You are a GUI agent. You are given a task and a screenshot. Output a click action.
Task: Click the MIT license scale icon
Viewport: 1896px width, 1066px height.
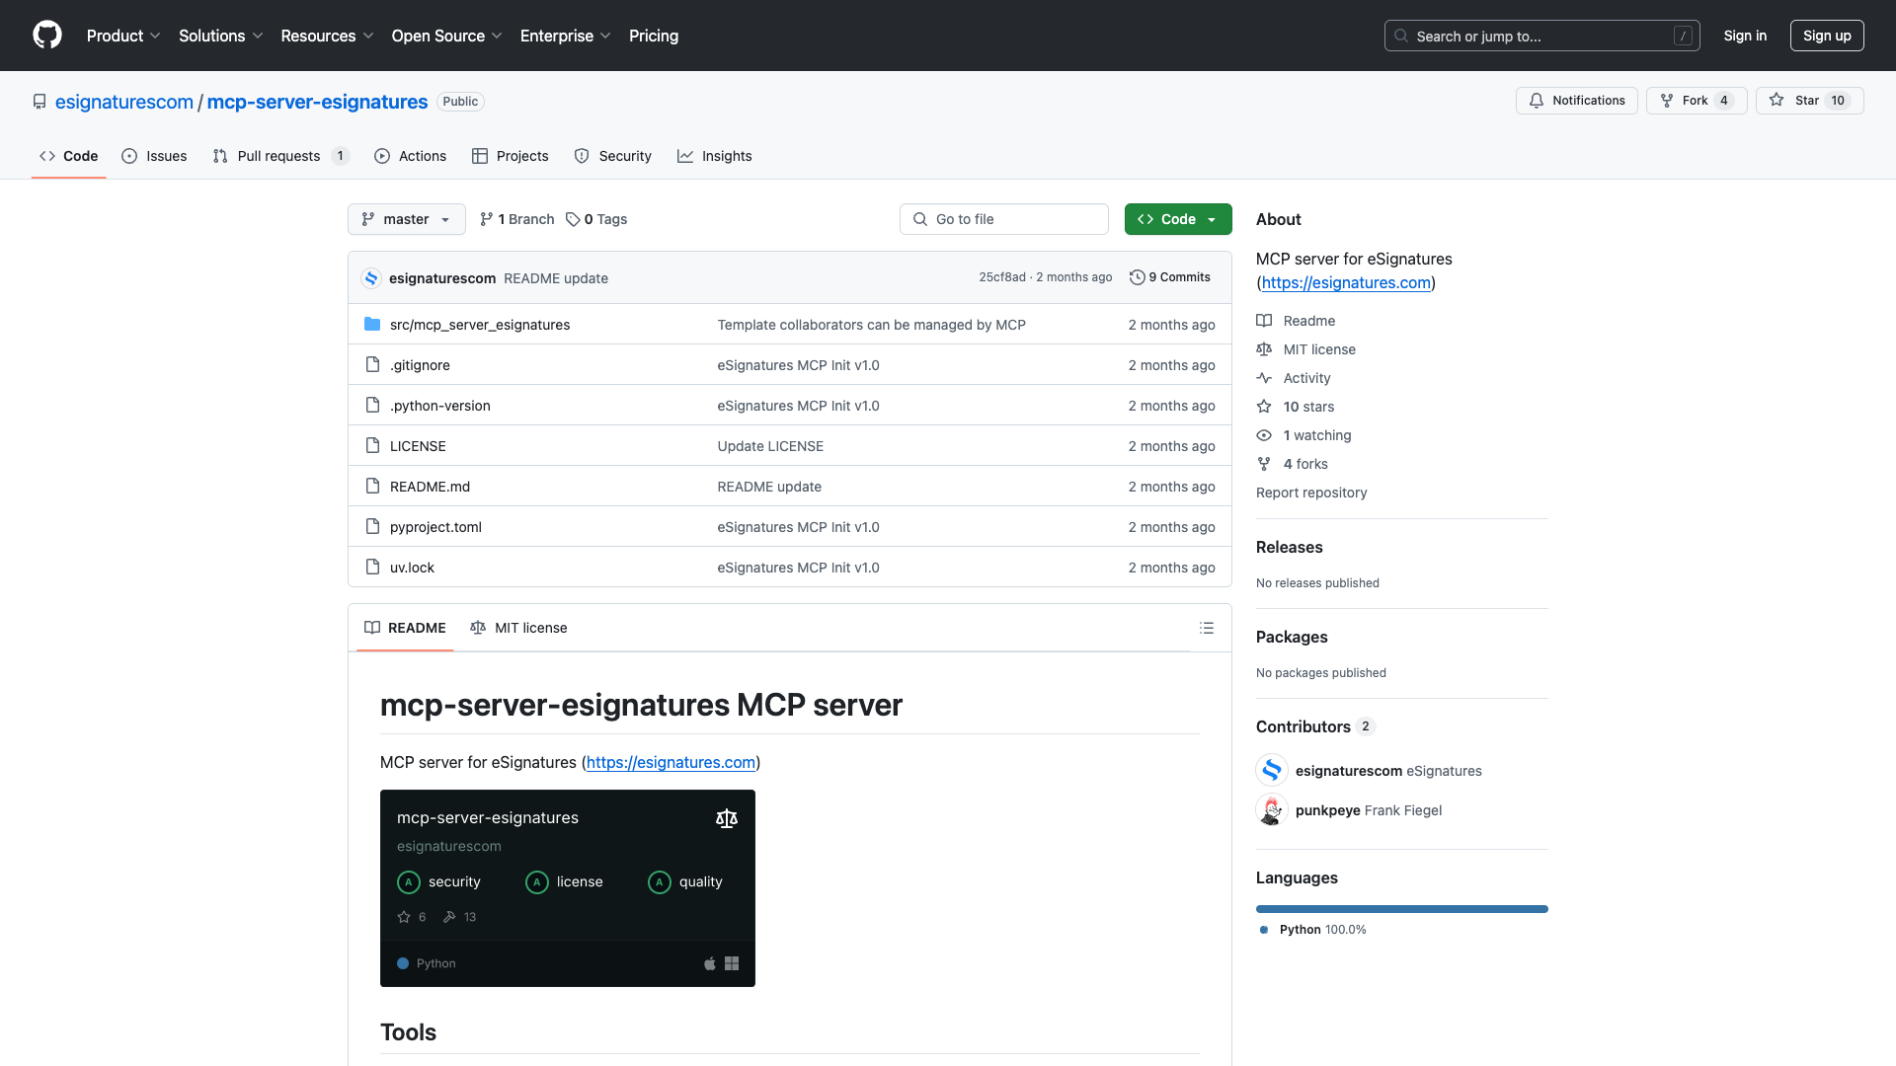pyautogui.click(x=1265, y=348)
